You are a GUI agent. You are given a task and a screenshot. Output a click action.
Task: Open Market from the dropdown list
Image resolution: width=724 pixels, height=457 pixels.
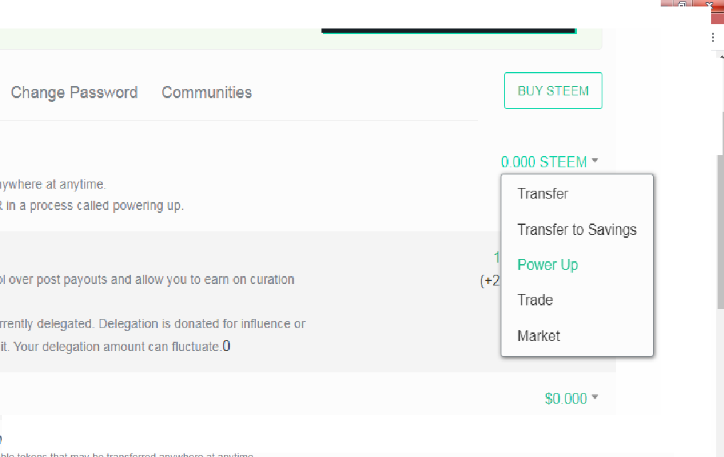pos(538,336)
